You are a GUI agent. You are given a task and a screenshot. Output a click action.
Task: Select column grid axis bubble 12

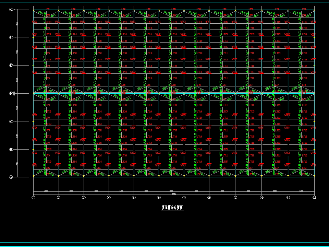point(314,198)
